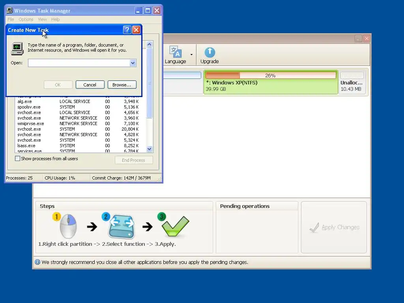Click the Commit Charge status text
The height and width of the screenshot is (303, 404).
coord(122,178)
